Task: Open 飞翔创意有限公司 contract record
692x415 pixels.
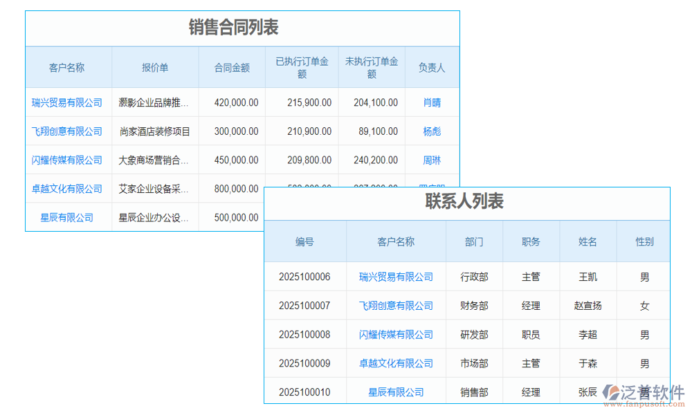Action: click(x=67, y=131)
